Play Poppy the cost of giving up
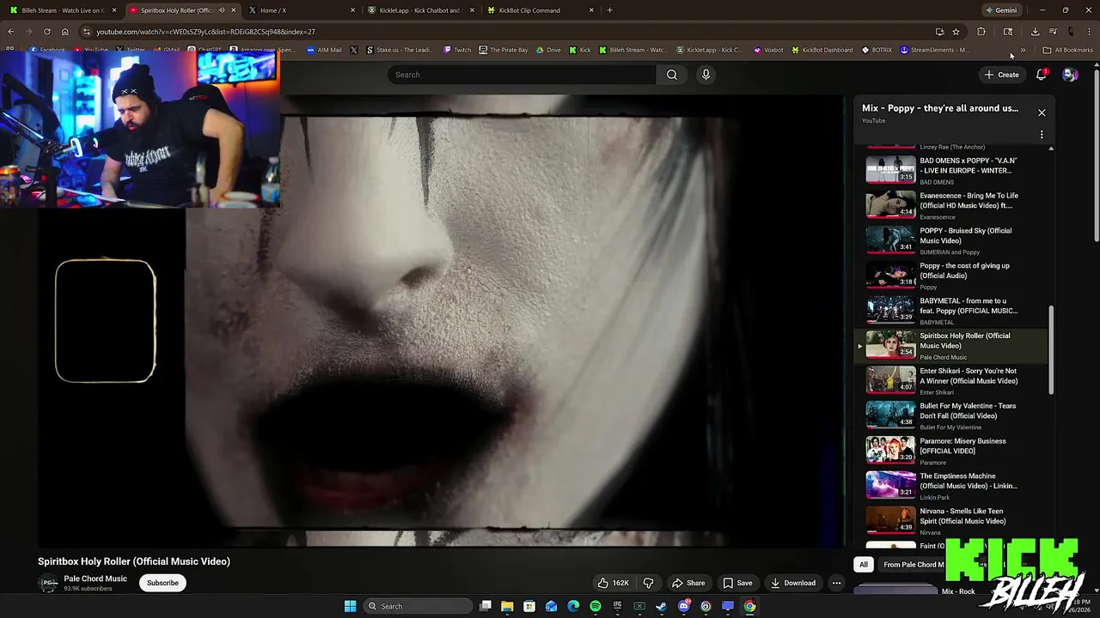This screenshot has width=1100, height=618. point(952,276)
